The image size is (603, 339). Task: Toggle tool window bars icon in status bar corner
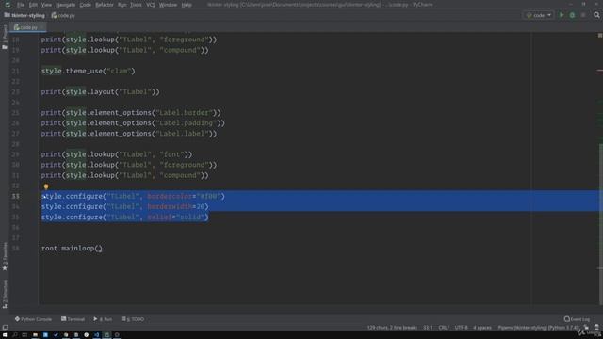5,328
